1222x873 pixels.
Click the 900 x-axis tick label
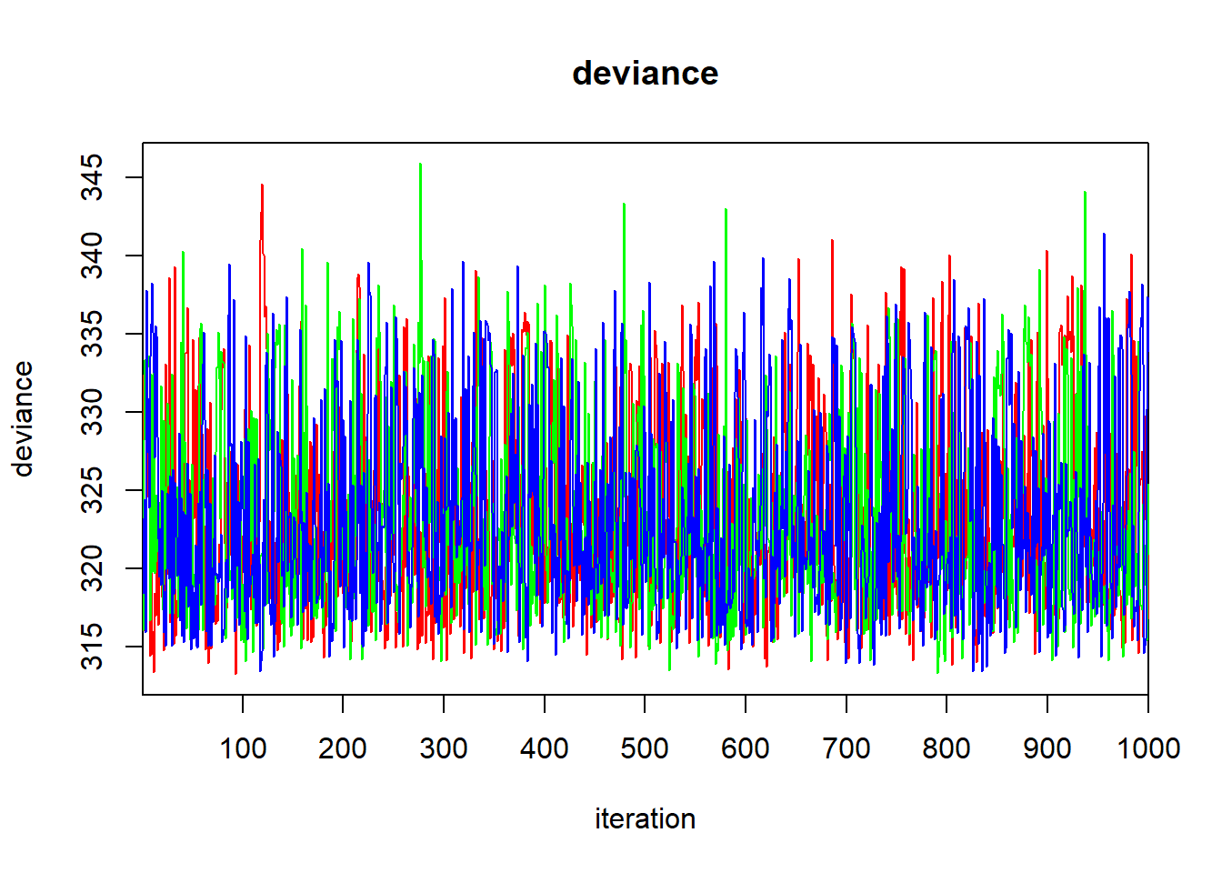1047,748
